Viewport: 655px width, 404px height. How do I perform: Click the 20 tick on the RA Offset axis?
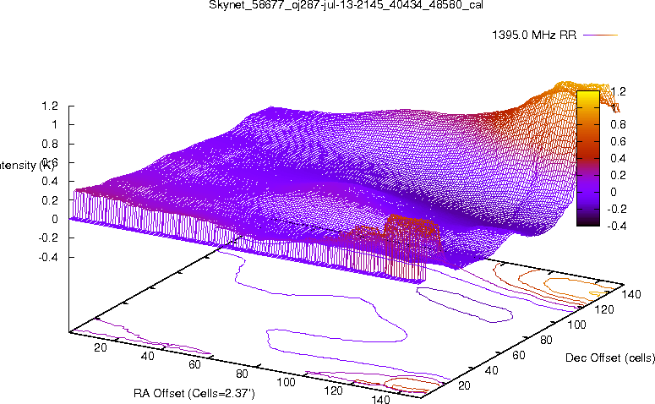(x=101, y=347)
